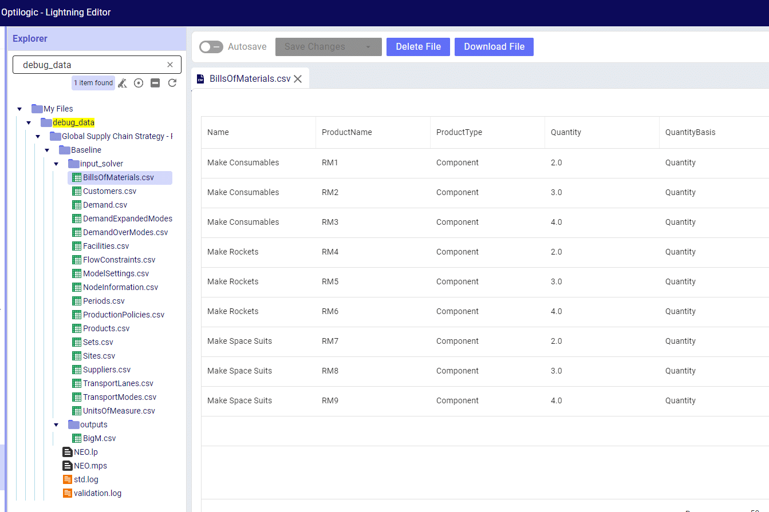Open the std.log log file

click(81, 479)
